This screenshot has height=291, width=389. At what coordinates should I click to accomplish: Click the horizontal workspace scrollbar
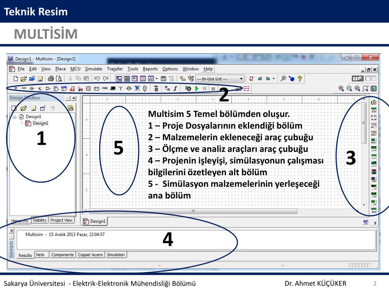[193, 211]
